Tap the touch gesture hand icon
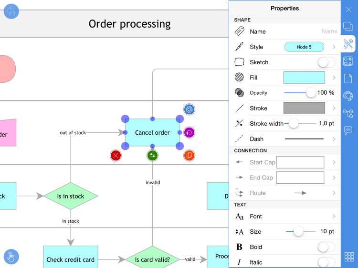 click(x=11, y=257)
